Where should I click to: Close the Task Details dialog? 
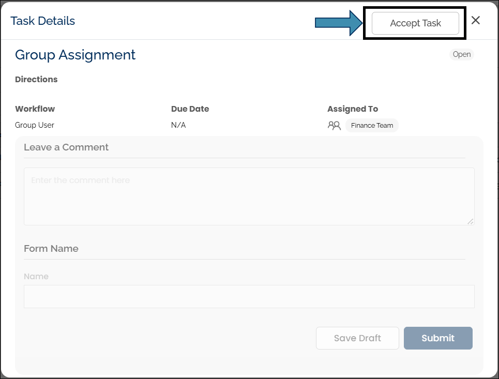click(x=476, y=20)
